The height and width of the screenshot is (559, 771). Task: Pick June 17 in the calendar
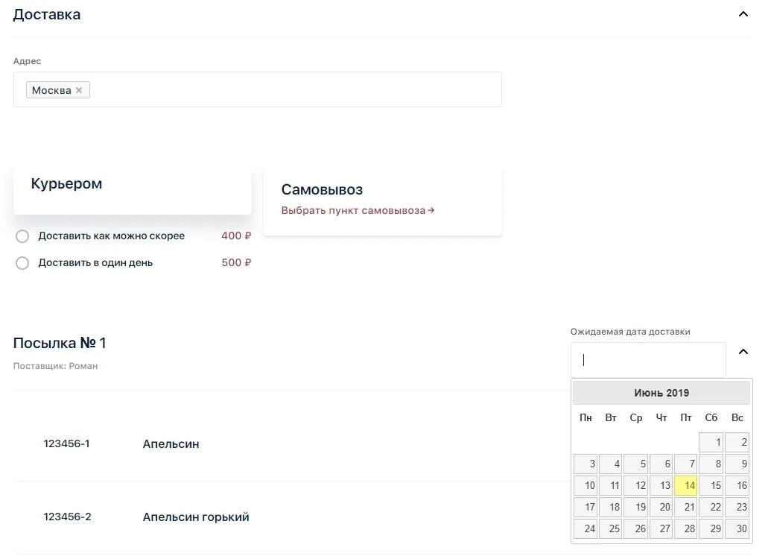pyautogui.click(x=585, y=507)
